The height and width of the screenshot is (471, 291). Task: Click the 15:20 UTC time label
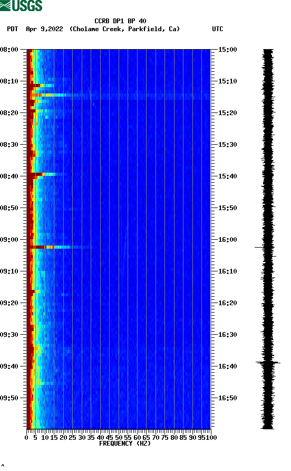(x=227, y=112)
